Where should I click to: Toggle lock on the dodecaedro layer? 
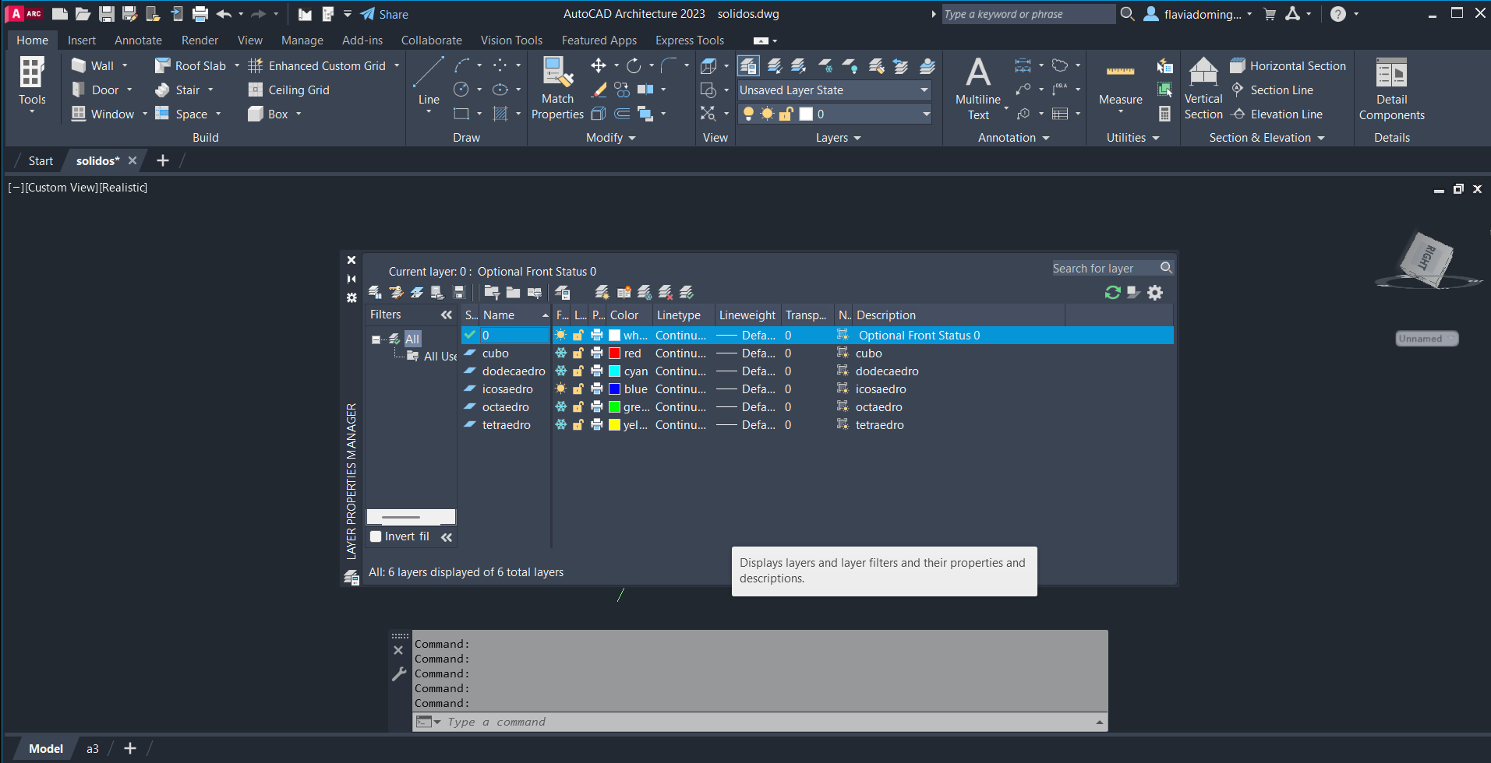(578, 371)
